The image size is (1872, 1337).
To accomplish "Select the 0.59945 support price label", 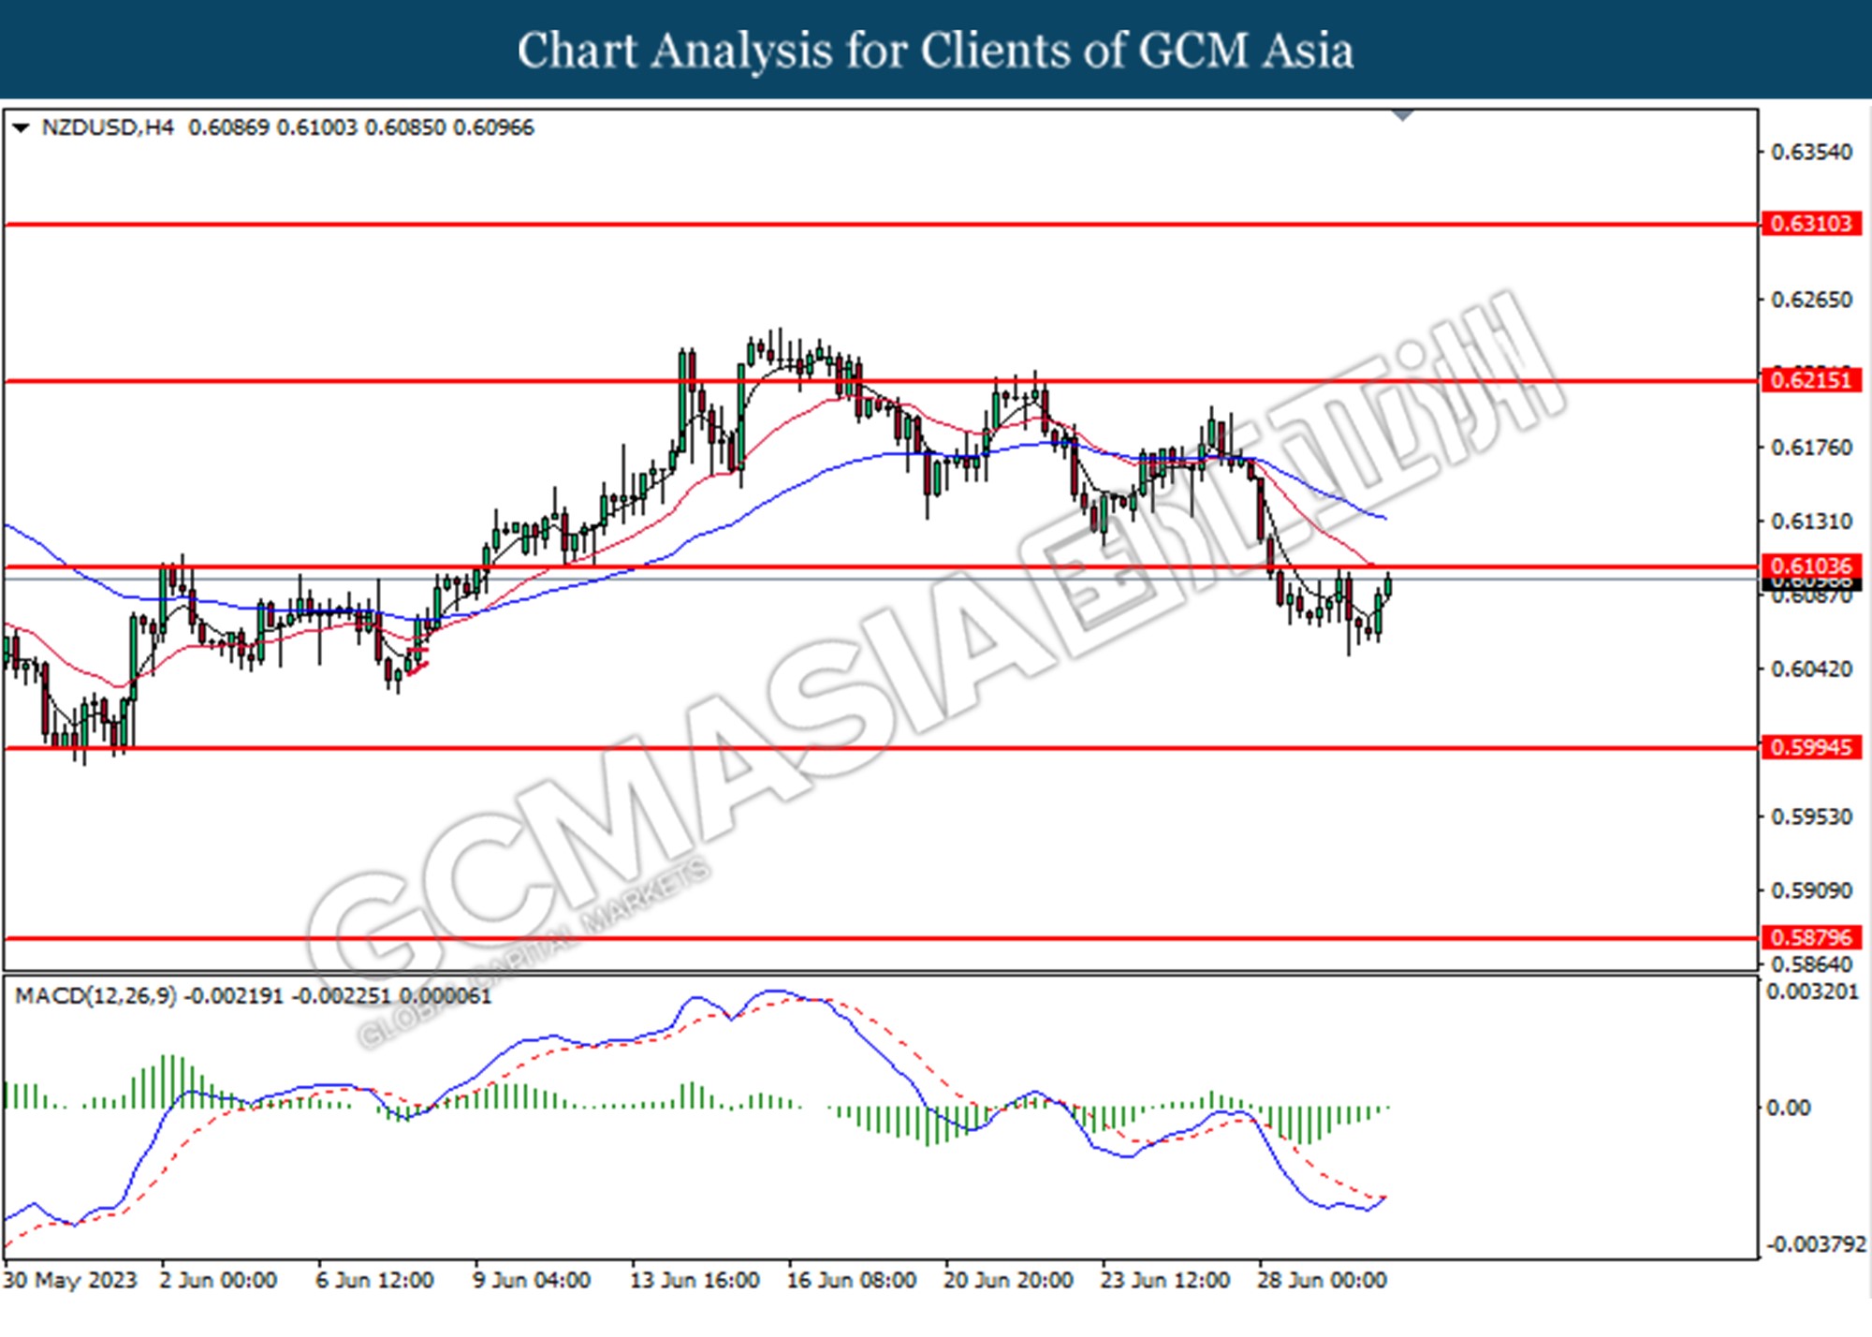I will [x=1811, y=747].
